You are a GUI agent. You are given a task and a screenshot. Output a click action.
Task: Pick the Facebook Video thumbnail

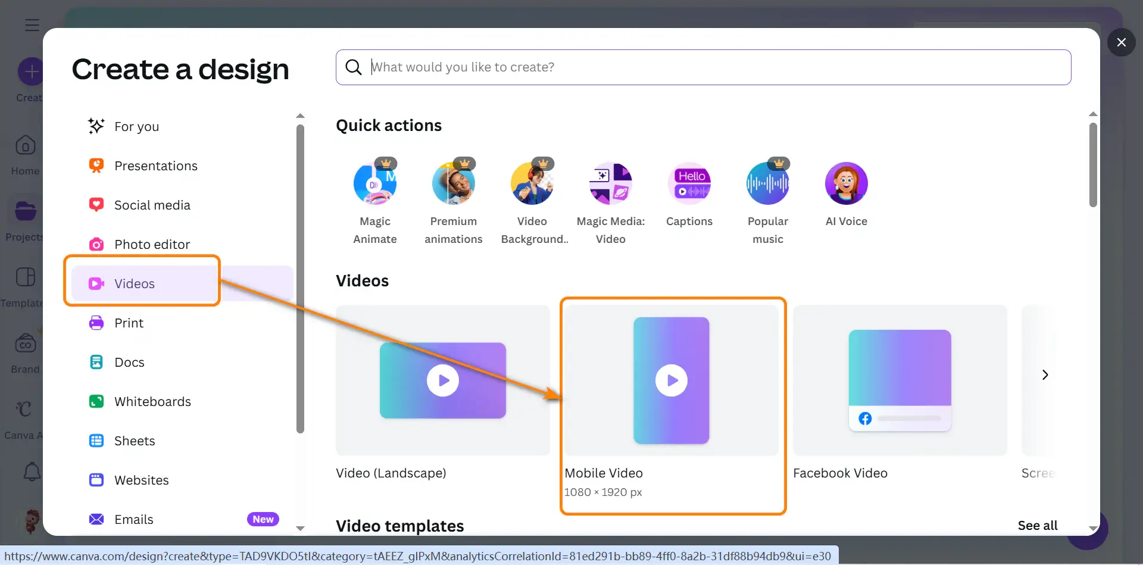pos(900,381)
